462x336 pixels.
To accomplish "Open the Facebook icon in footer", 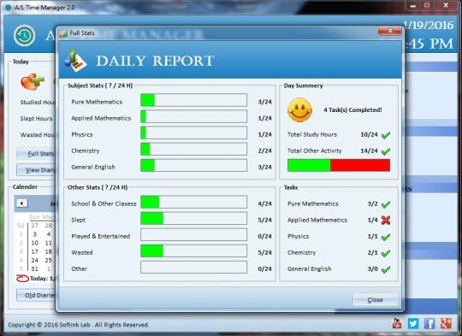I will tap(429, 324).
